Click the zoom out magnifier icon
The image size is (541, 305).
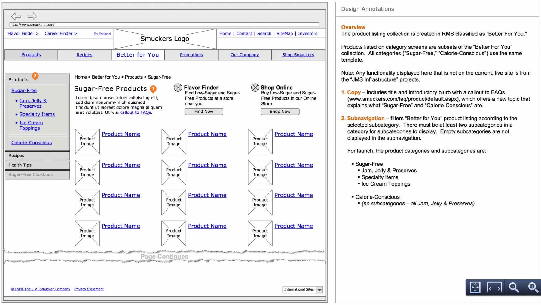(514, 288)
